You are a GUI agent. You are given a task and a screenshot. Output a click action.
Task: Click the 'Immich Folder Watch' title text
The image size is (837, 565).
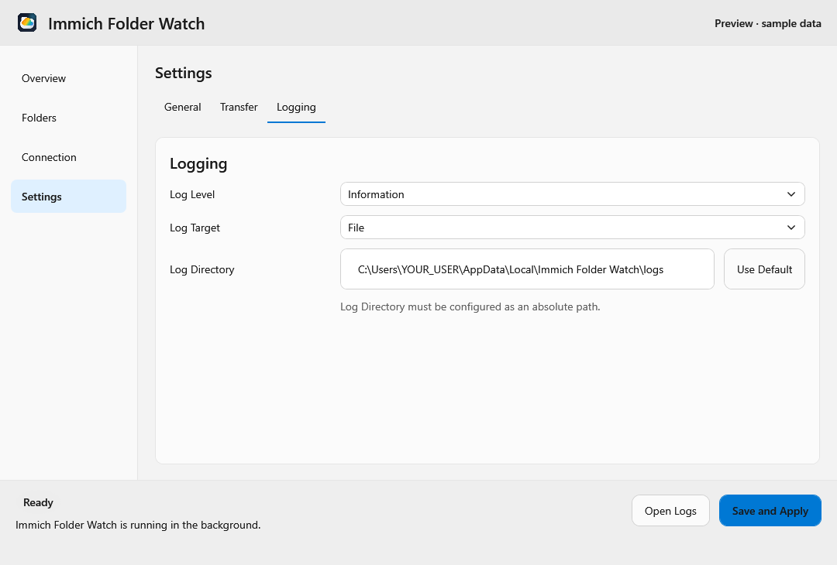coord(126,23)
